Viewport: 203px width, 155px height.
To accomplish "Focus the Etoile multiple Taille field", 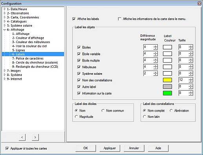I will tap(184, 60).
